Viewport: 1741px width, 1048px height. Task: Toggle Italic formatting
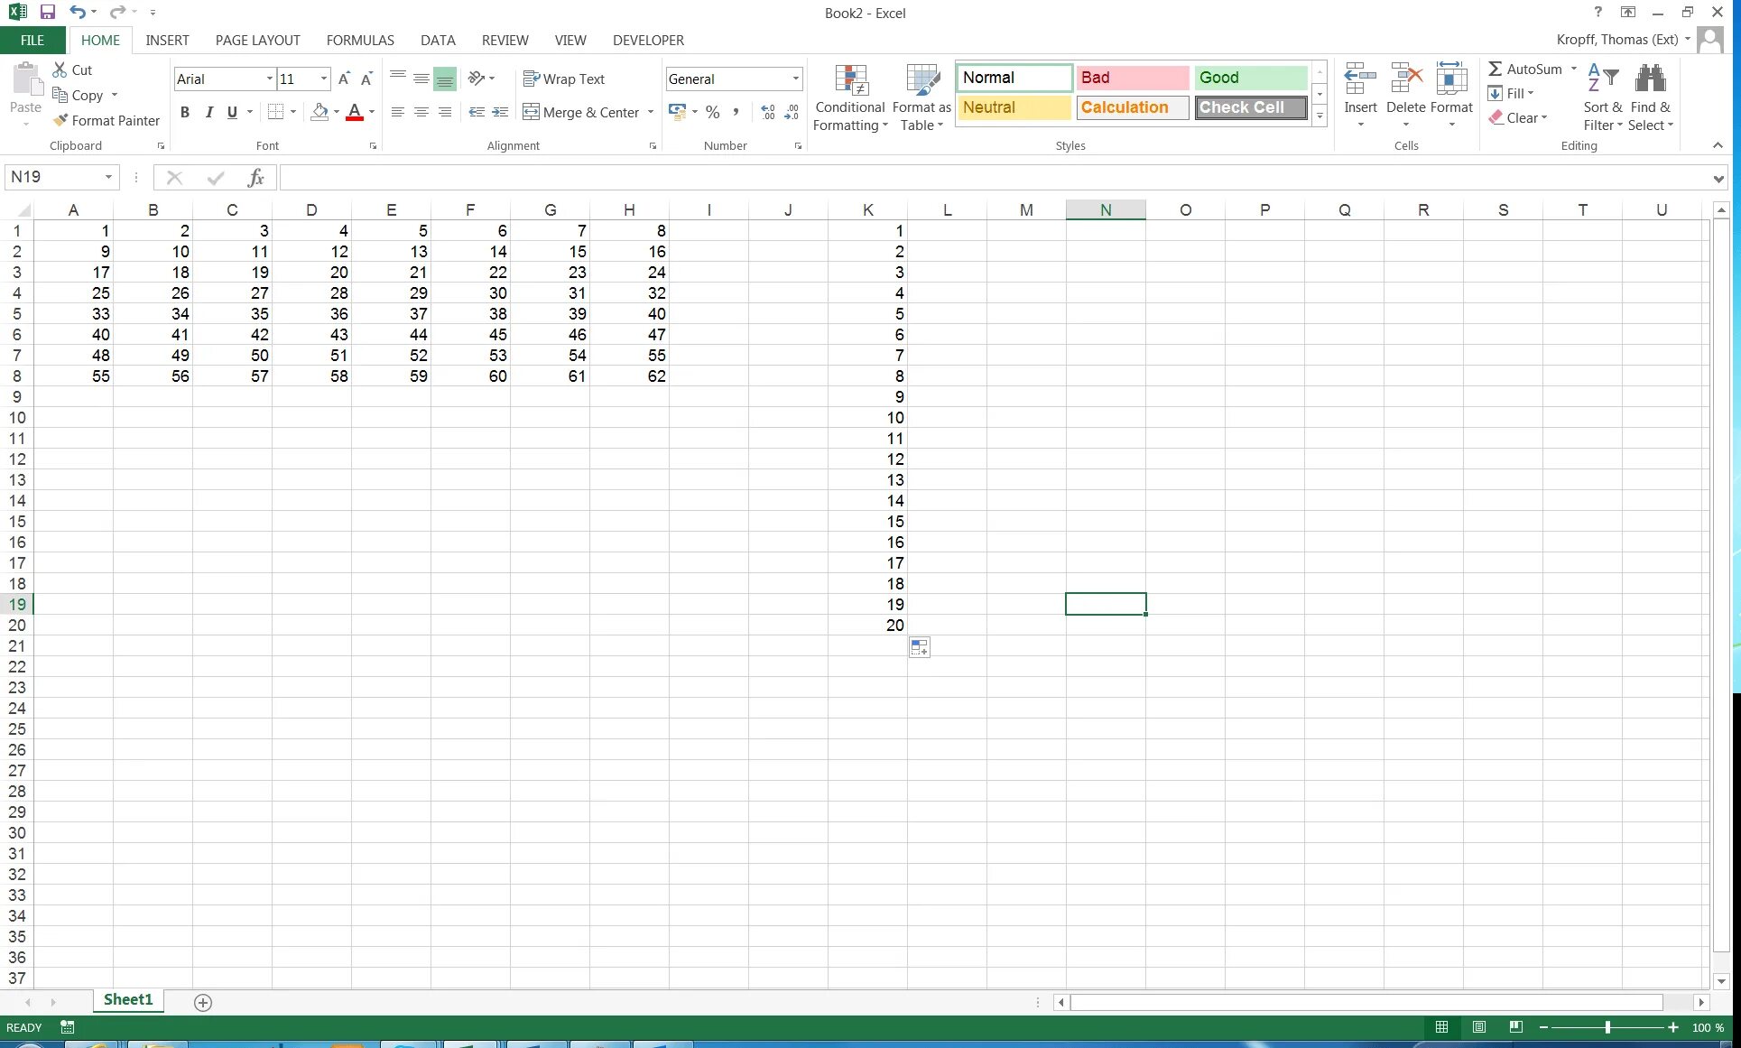pyautogui.click(x=208, y=112)
